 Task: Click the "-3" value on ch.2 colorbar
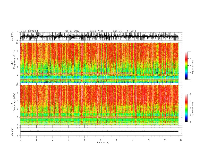click(x=190, y=94)
